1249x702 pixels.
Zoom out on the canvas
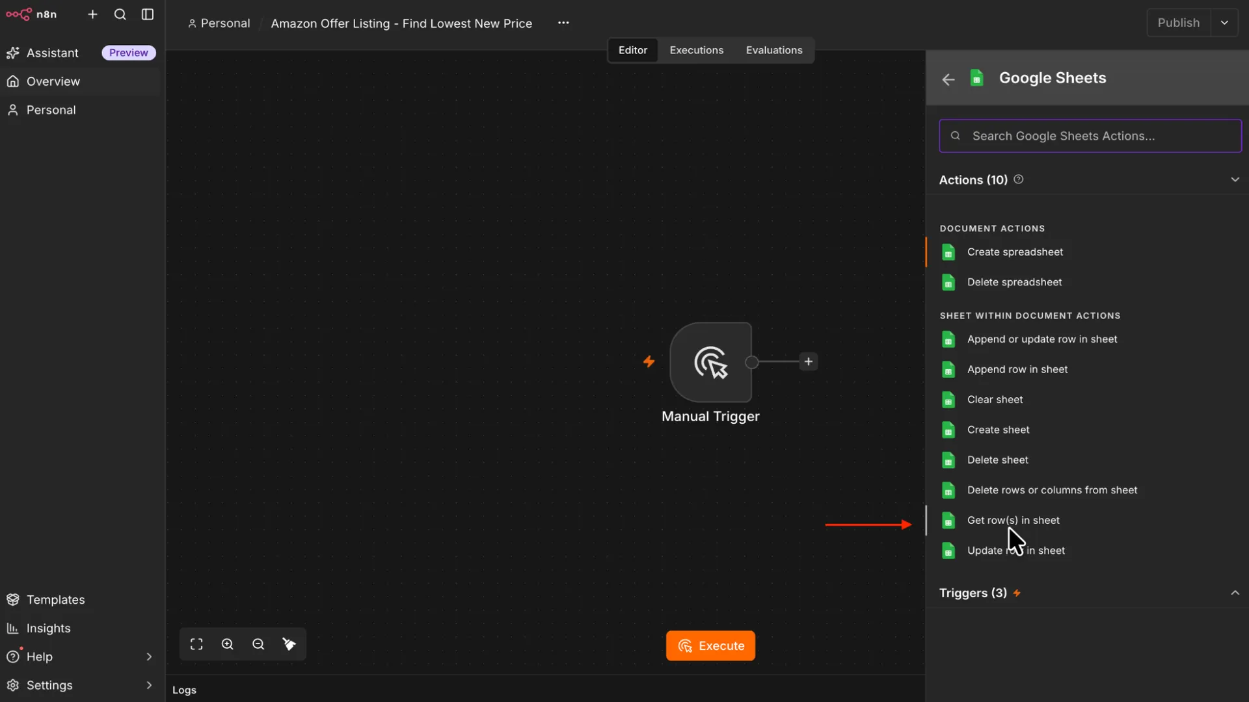pyautogui.click(x=258, y=644)
